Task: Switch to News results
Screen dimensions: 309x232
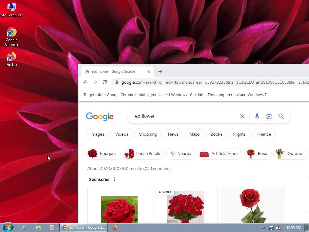Action: [x=173, y=134]
